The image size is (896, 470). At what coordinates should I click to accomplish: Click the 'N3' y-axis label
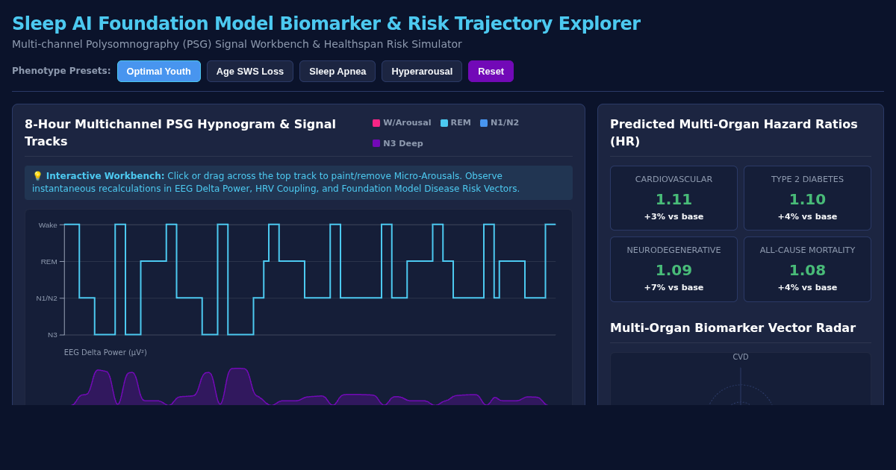coord(53,335)
